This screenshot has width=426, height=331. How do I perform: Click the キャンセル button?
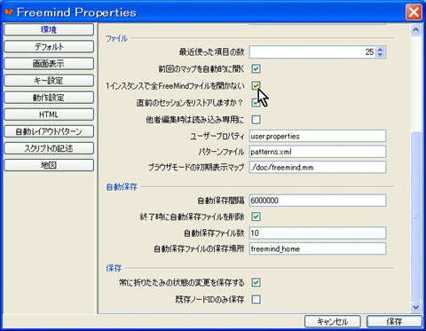[333, 321]
